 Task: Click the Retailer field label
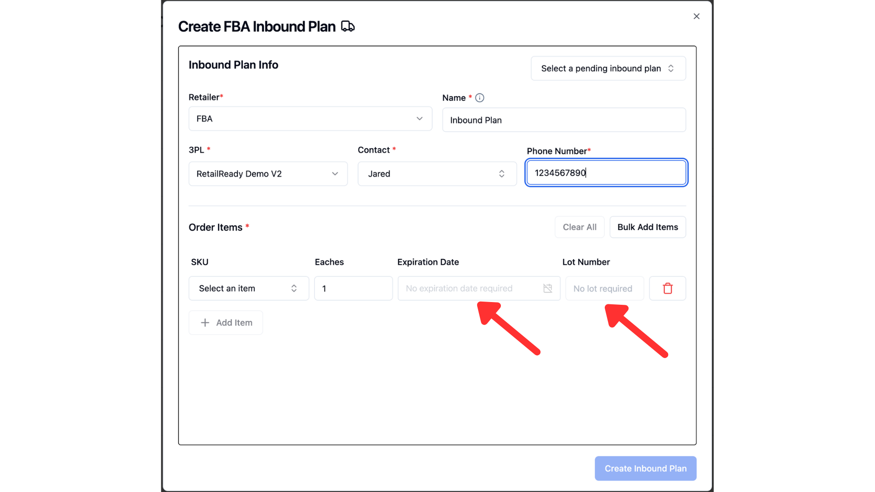(x=204, y=97)
